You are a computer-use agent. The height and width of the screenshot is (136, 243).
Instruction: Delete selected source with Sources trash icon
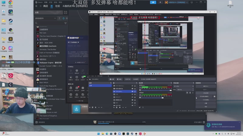click(x=117, y=107)
